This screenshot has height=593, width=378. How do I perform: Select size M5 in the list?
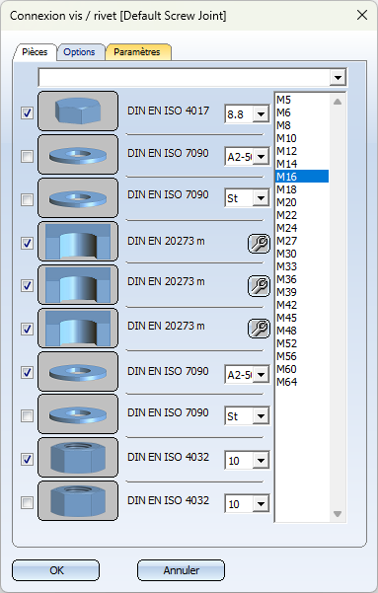tap(302, 100)
